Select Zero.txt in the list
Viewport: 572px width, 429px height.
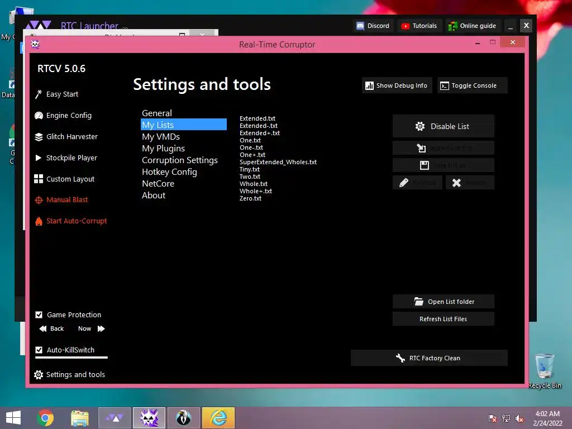250,198
